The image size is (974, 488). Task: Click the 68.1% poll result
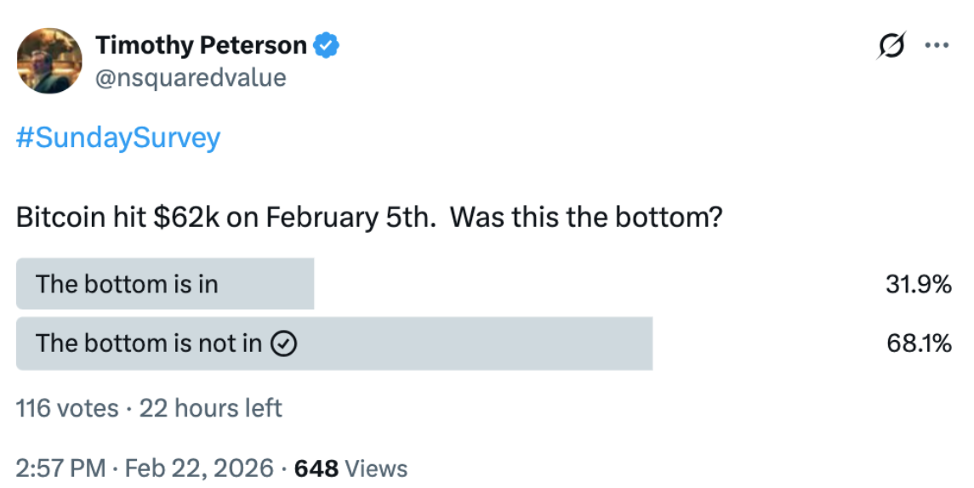tap(918, 343)
